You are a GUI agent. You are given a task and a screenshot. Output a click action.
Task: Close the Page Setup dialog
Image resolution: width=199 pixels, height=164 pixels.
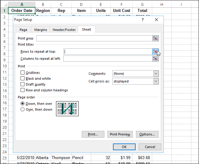[156, 20]
